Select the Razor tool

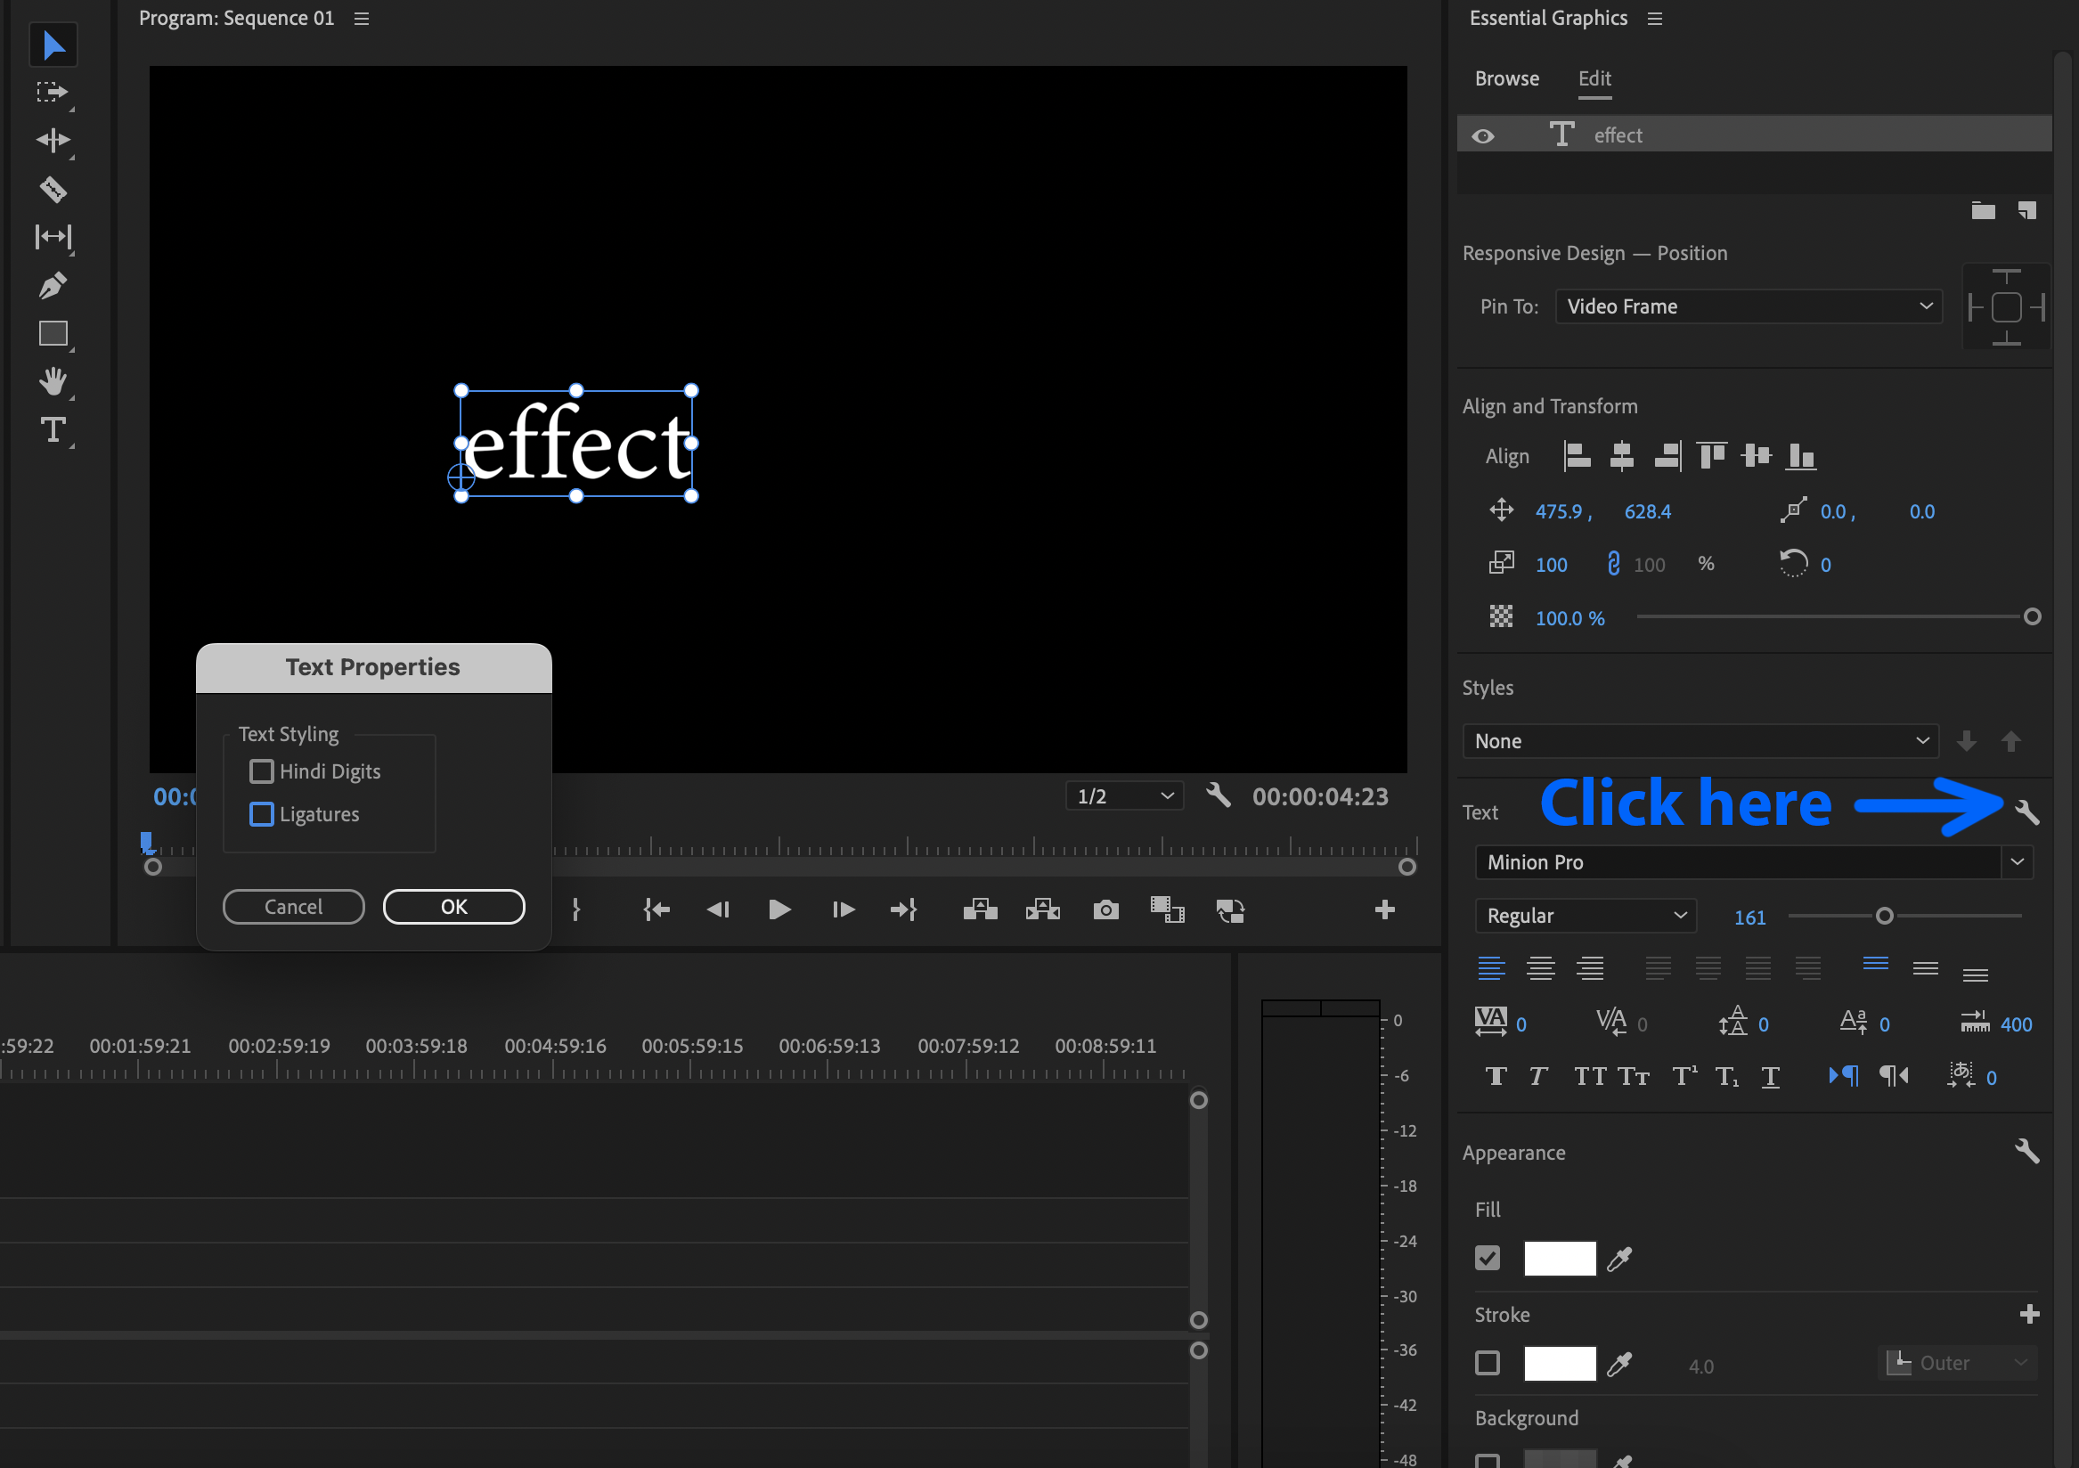(53, 189)
